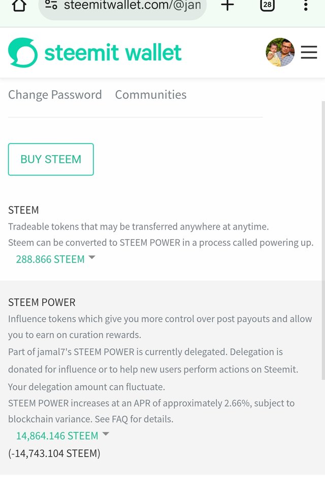Screen dimensions: 325x477
Task: Open a new tab with plus icon
Action: (x=227, y=5)
